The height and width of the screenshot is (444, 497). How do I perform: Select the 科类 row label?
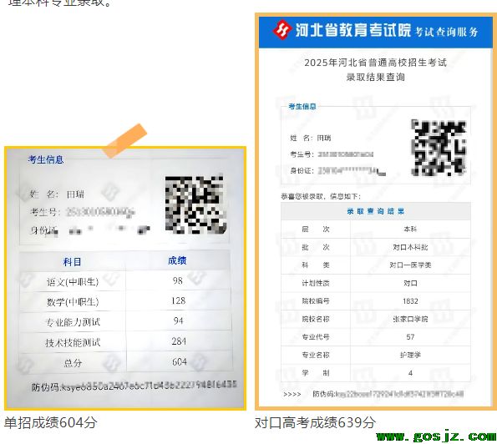click(316, 265)
